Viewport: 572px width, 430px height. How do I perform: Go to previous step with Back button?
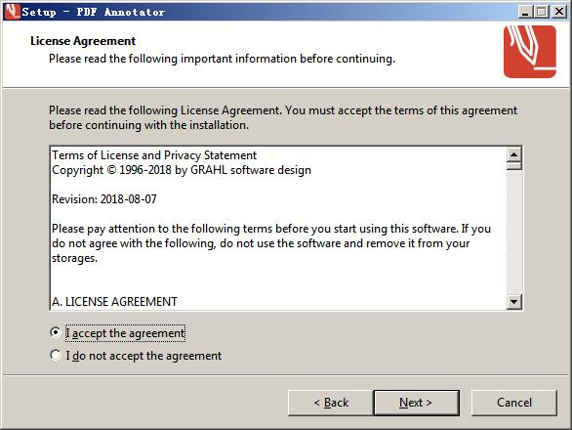click(331, 403)
